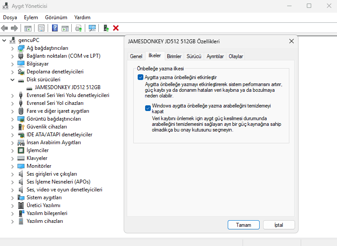Click the Tamam button

coord(243,225)
